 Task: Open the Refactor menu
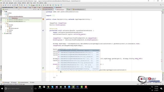tap(24, 3)
